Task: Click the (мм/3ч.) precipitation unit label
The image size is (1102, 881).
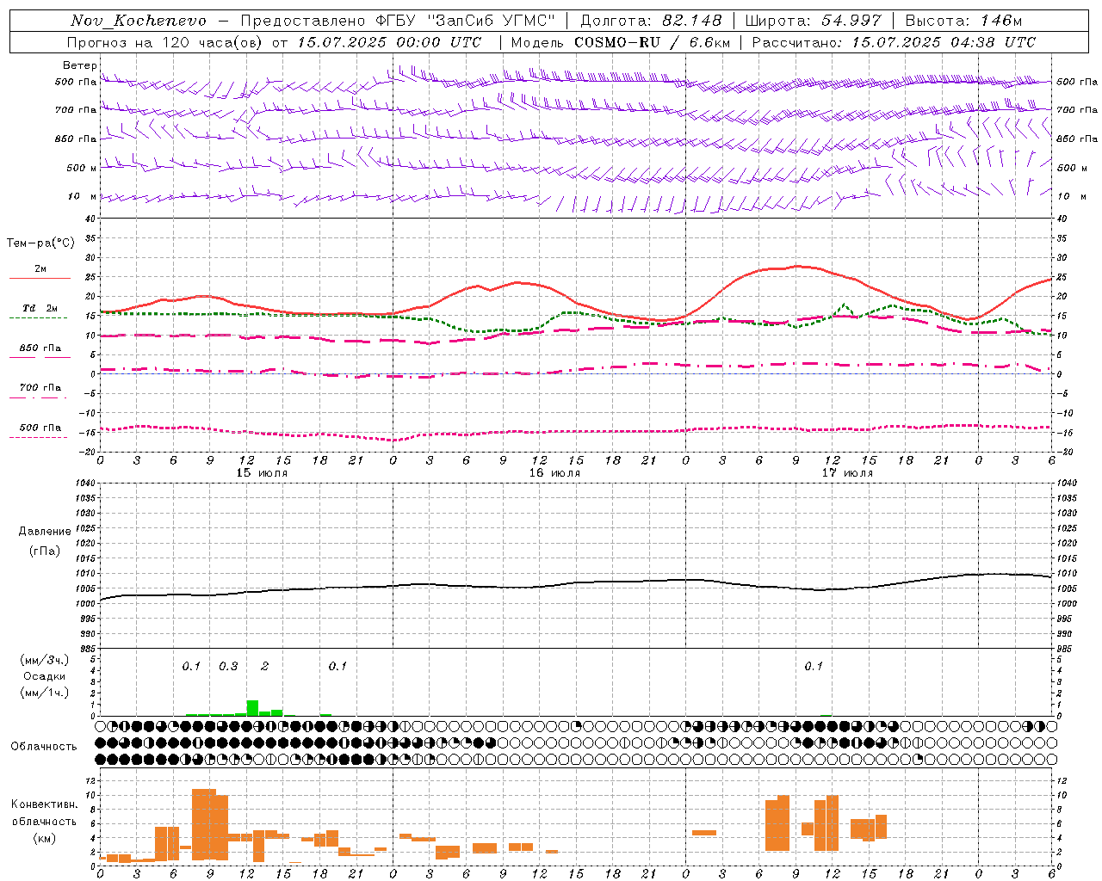Action: (45, 660)
